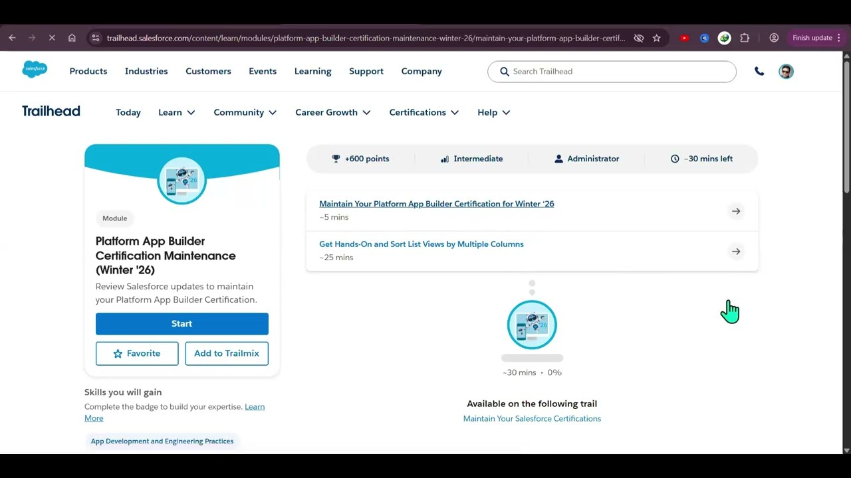Screen dimensions: 851x478
Task: Open the YouTube extension icon
Action: pyautogui.click(x=684, y=38)
